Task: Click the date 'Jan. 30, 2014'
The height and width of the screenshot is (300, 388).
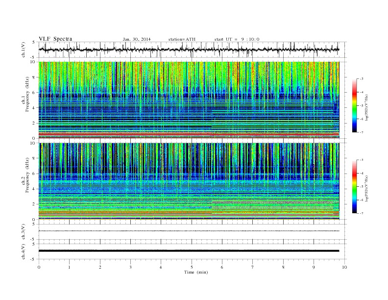Action: tap(137, 39)
